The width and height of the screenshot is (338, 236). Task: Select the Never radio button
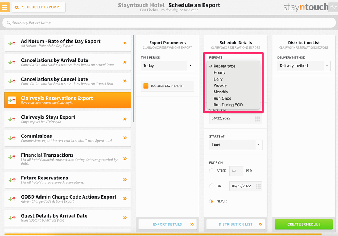(x=212, y=201)
